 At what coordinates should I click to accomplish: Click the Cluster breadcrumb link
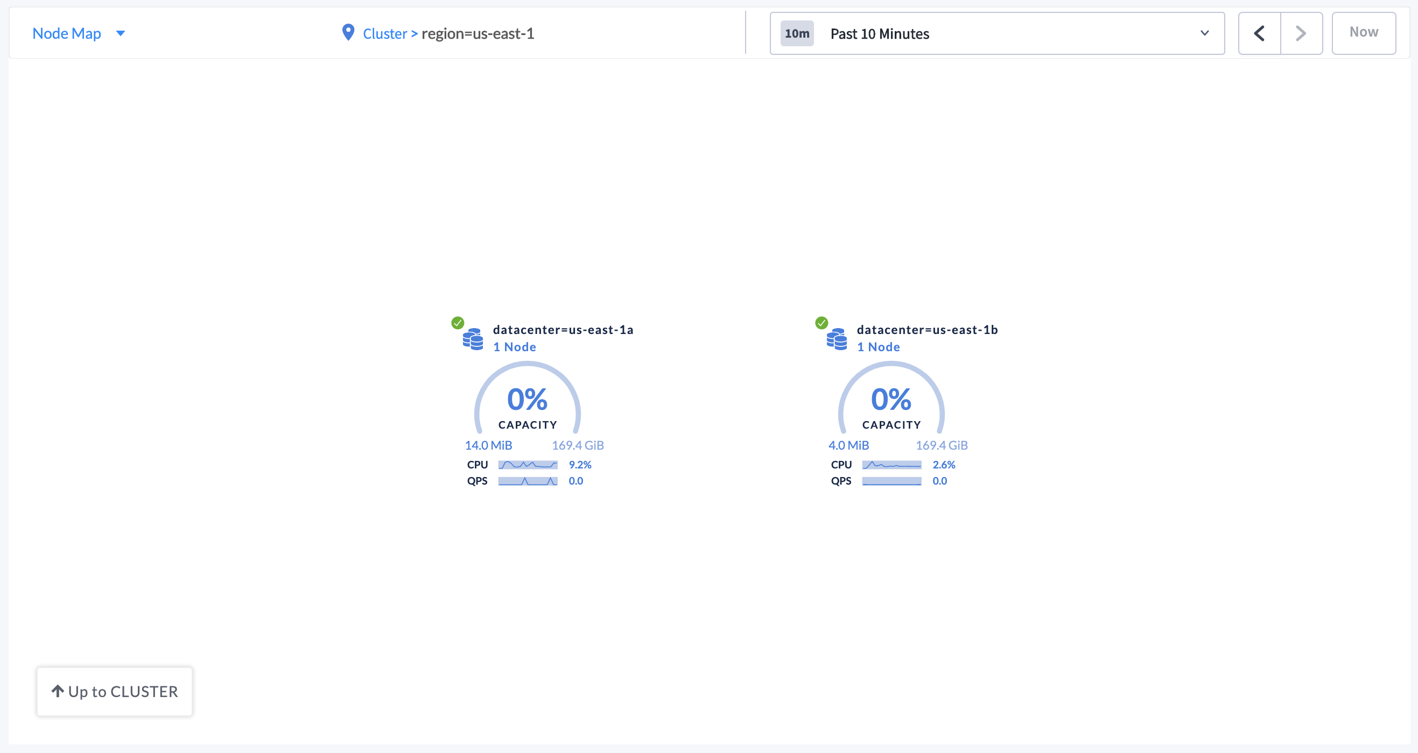tap(384, 33)
